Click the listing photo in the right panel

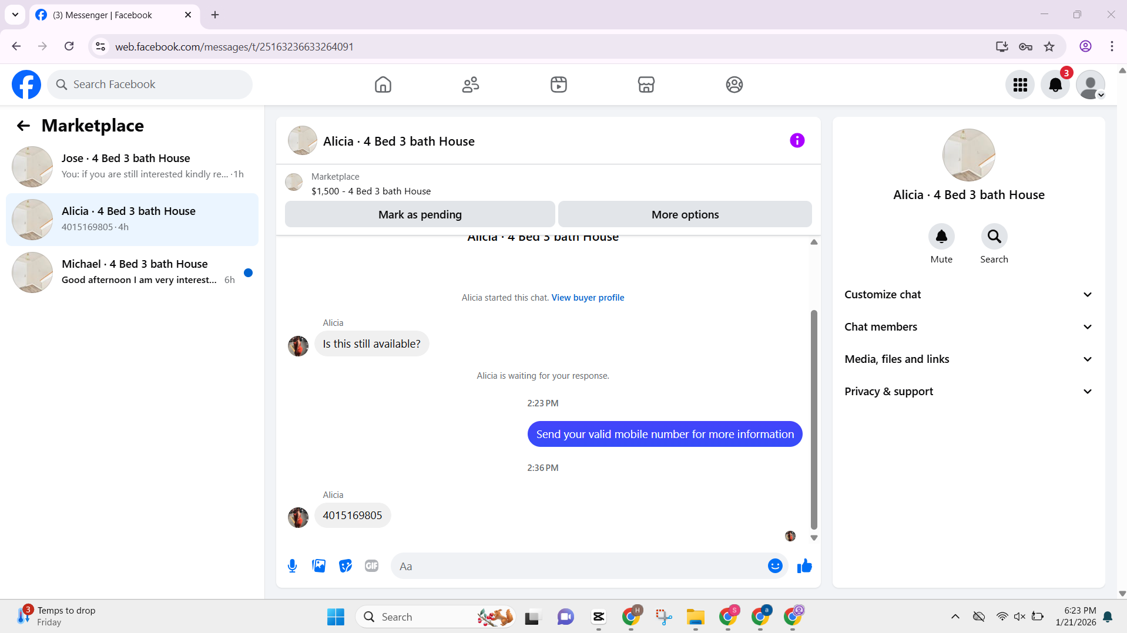coord(969,155)
